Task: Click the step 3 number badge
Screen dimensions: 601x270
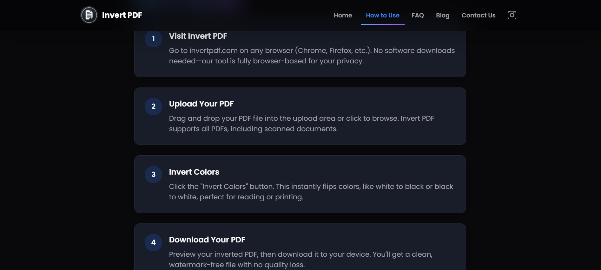Action: point(154,174)
